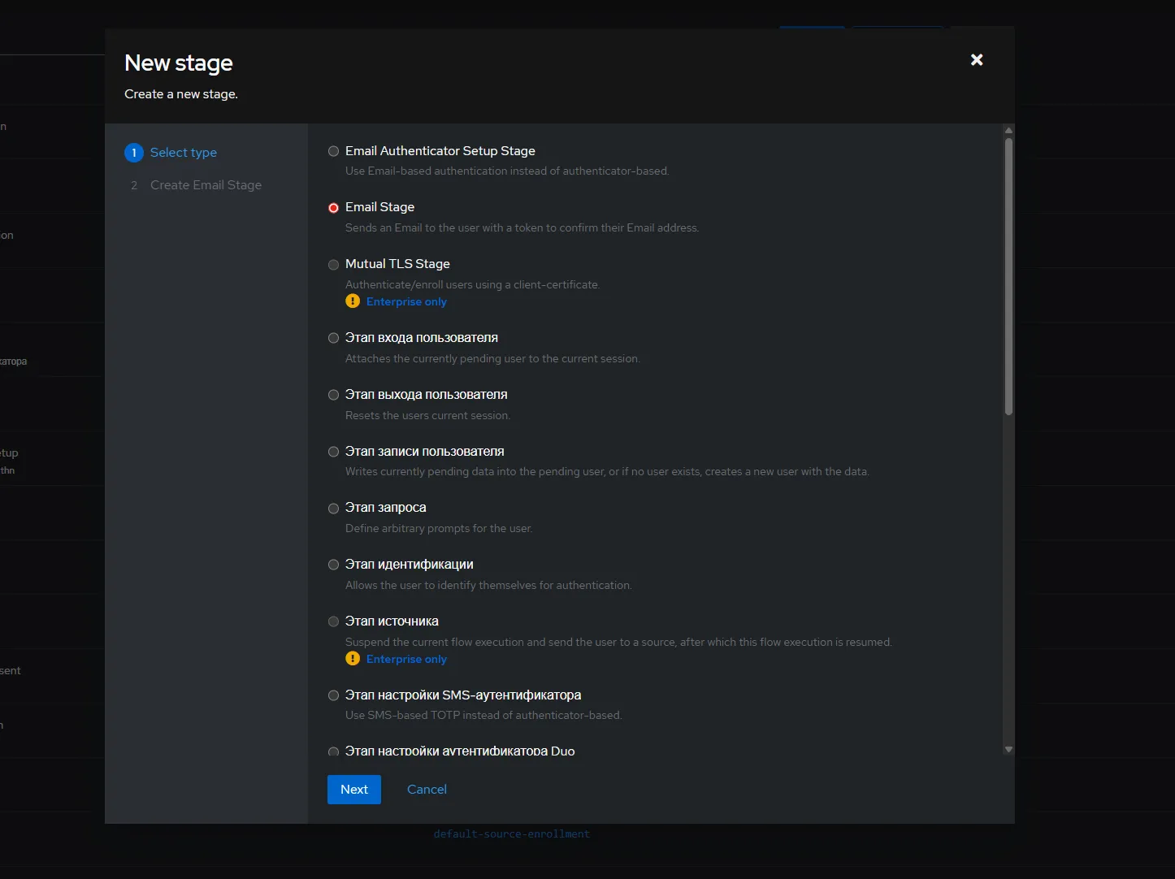Choose Этап выхода пользователя radio option
The image size is (1175, 879).
(333, 395)
